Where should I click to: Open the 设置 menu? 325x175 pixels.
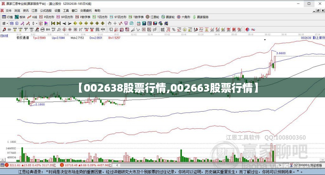point(57,10)
